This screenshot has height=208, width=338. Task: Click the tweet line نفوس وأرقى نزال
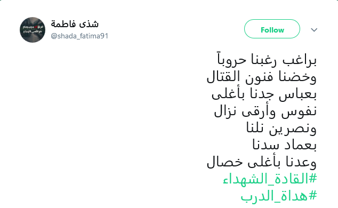click(265, 111)
